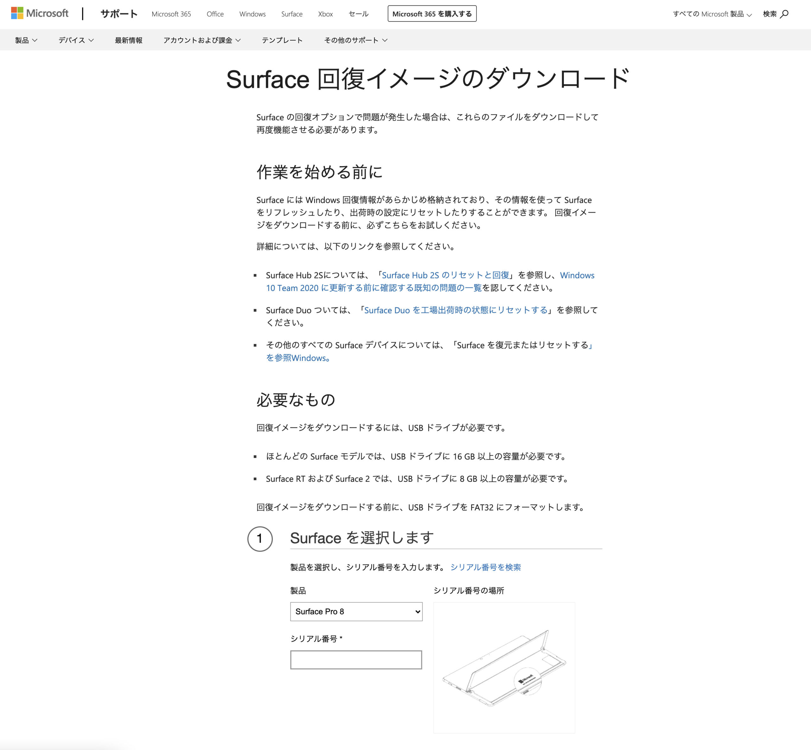Click the 作業を始める前に heading
The width and height of the screenshot is (811, 750).
click(x=320, y=172)
